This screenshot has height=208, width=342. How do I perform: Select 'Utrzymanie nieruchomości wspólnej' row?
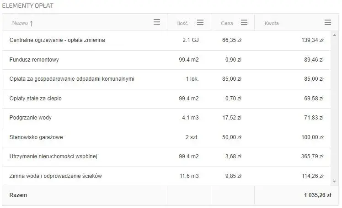166,156
